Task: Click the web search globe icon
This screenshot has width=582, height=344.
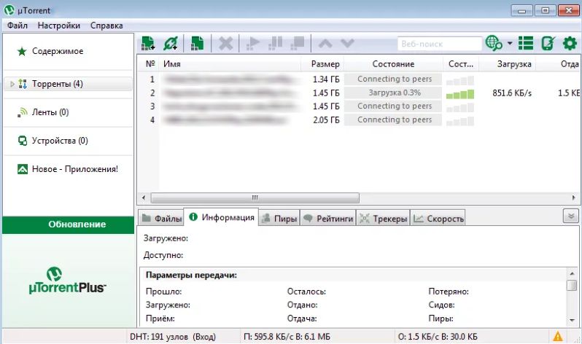Action: (x=494, y=44)
